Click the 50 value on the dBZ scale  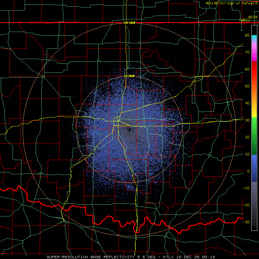[247, 86]
